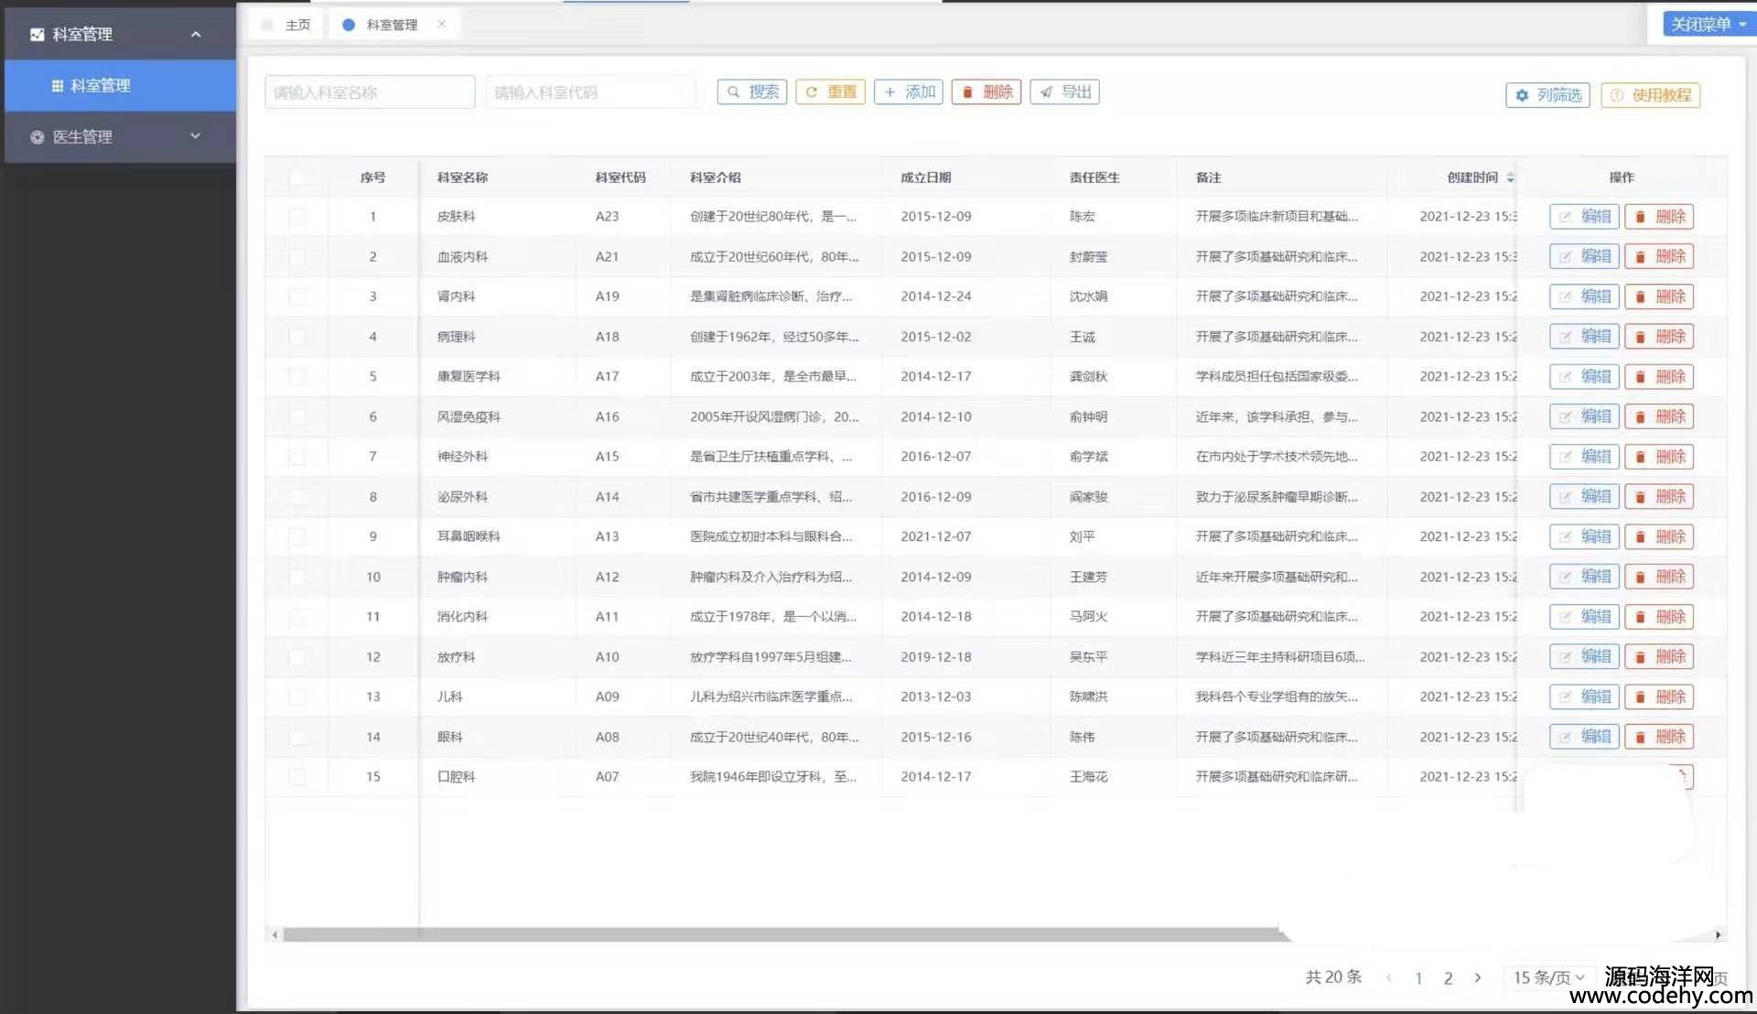The height and width of the screenshot is (1014, 1757).
Task: Click the 科室名称 column header
Action: [462, 178]
